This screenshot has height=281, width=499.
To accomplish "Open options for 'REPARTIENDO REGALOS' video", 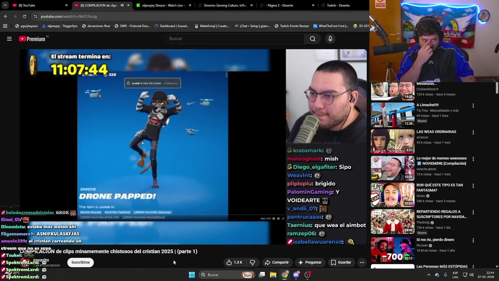I will coord(473,213).
